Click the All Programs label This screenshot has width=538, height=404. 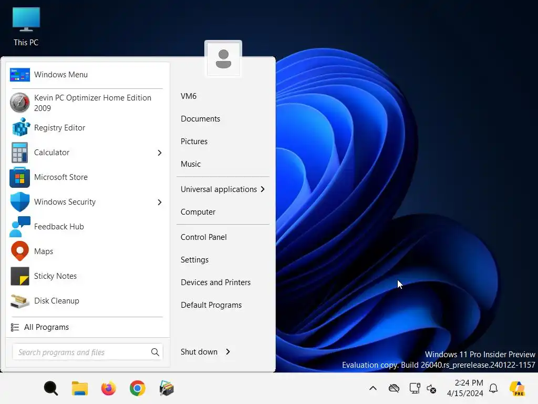point(46,327)
